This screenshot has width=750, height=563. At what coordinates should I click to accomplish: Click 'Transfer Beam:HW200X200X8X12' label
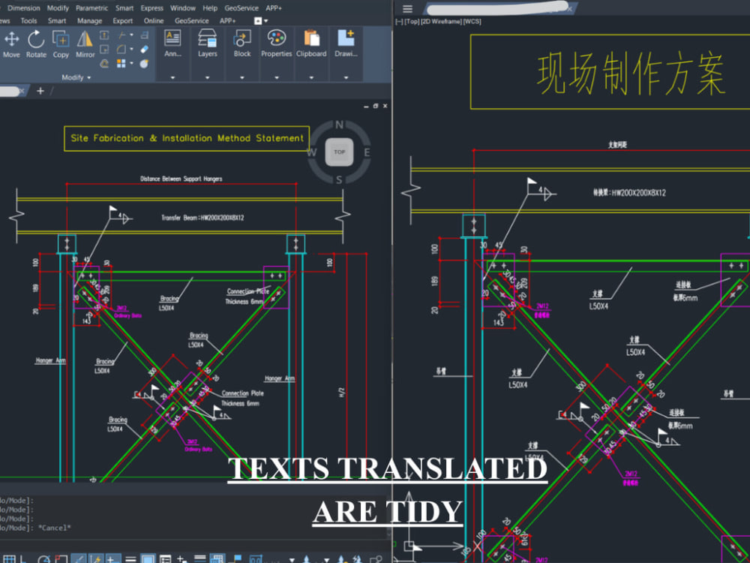click(x=202, y=218)
